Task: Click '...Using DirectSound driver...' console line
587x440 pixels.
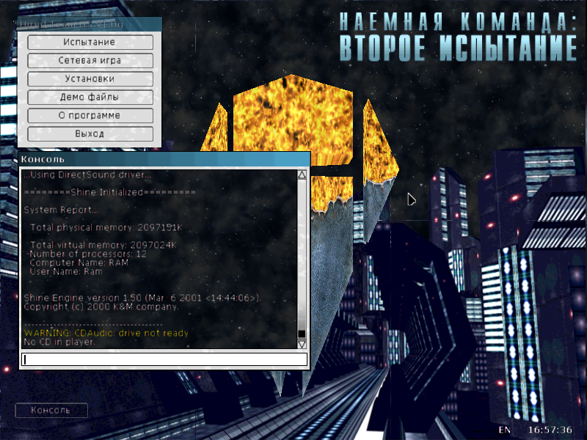Action: coord(87,175)
